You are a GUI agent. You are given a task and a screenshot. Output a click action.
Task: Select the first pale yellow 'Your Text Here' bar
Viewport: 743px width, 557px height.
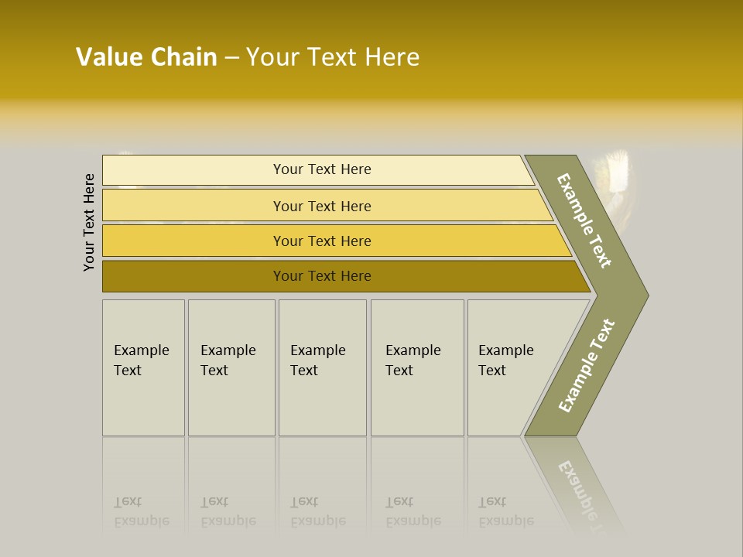pos(322,169)
